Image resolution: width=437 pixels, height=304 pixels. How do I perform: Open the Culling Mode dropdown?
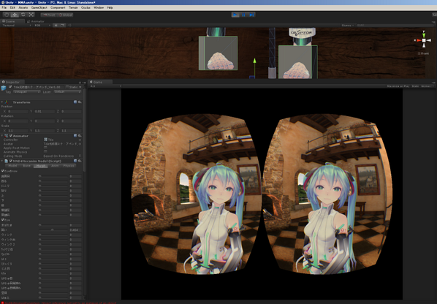tap(62, 156)
